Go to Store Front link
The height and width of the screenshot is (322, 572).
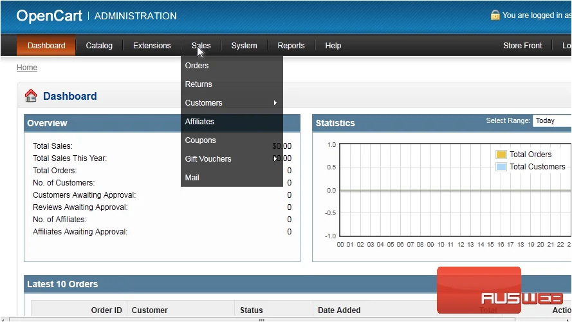[x=522, y=46]
